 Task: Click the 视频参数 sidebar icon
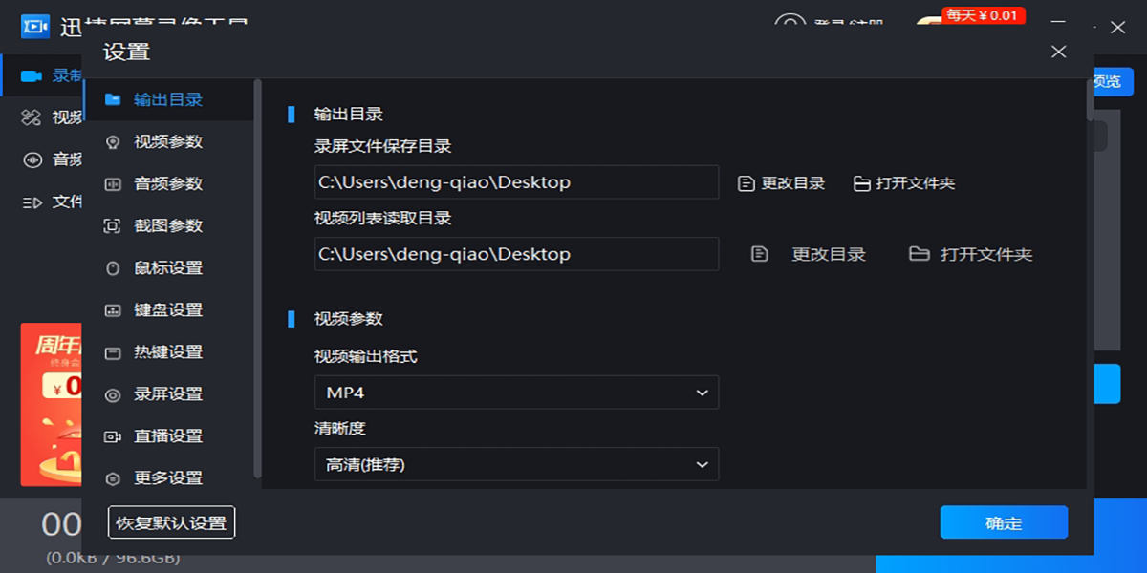[113, 141]
